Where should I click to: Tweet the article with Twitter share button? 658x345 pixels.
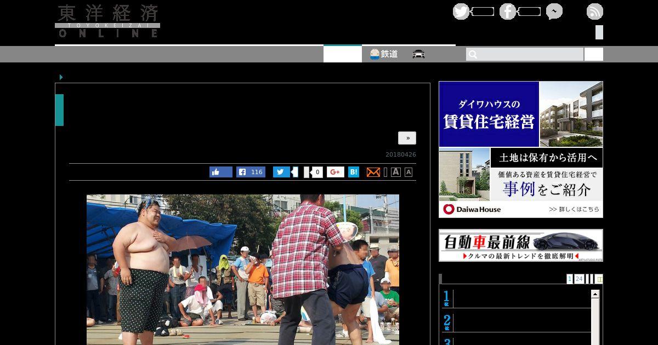point(282,172)
